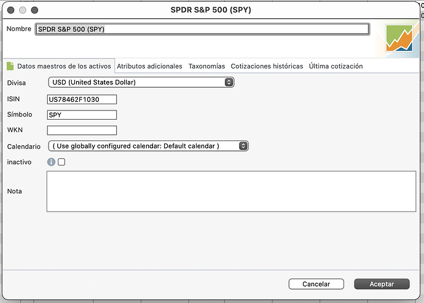Viewport: 424px width, 303px height.
Task: Click inside the Nota text area
Action: [x=231, y=191]
